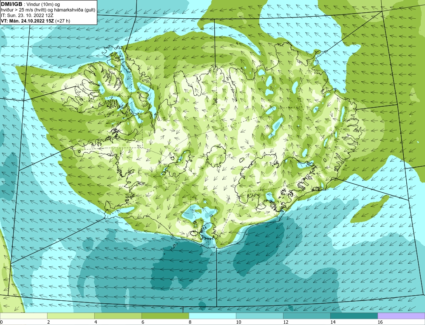Click the legend label '12'

(286, 322)
